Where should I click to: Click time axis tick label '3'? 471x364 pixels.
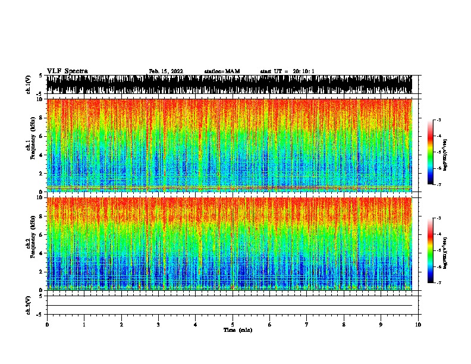tap(158, 325)
